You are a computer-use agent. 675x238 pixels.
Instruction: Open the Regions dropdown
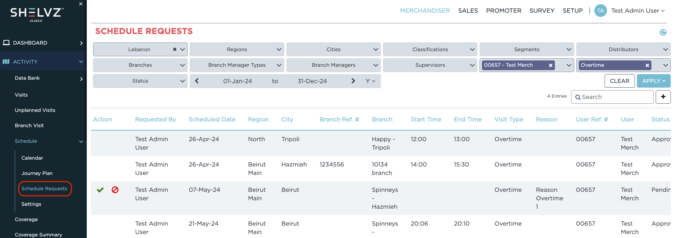[237, 49]
